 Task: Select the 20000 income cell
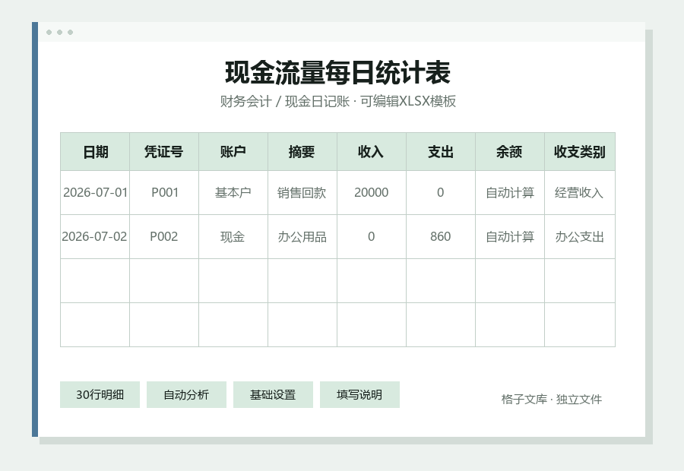coord(372,193)
